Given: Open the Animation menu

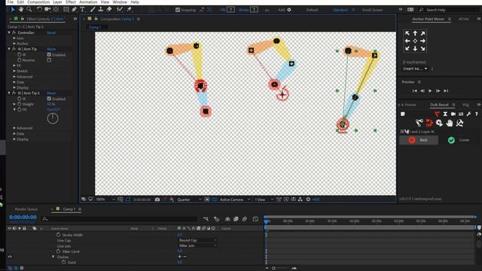Looking at the screenshot, I should (x=88, y=2).
